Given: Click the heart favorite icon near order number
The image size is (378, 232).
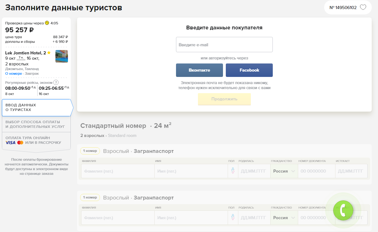Looking at the screenshot, I should [x=363, y=8].
